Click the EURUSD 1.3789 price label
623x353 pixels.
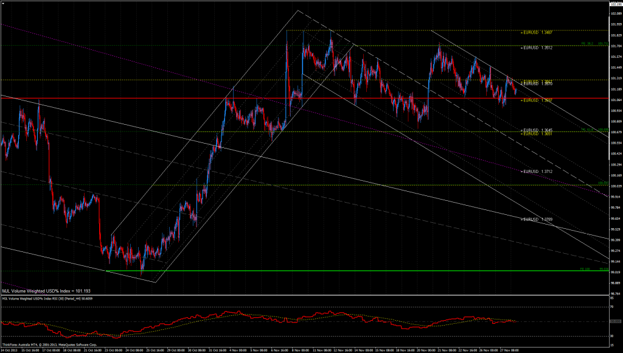537,220
